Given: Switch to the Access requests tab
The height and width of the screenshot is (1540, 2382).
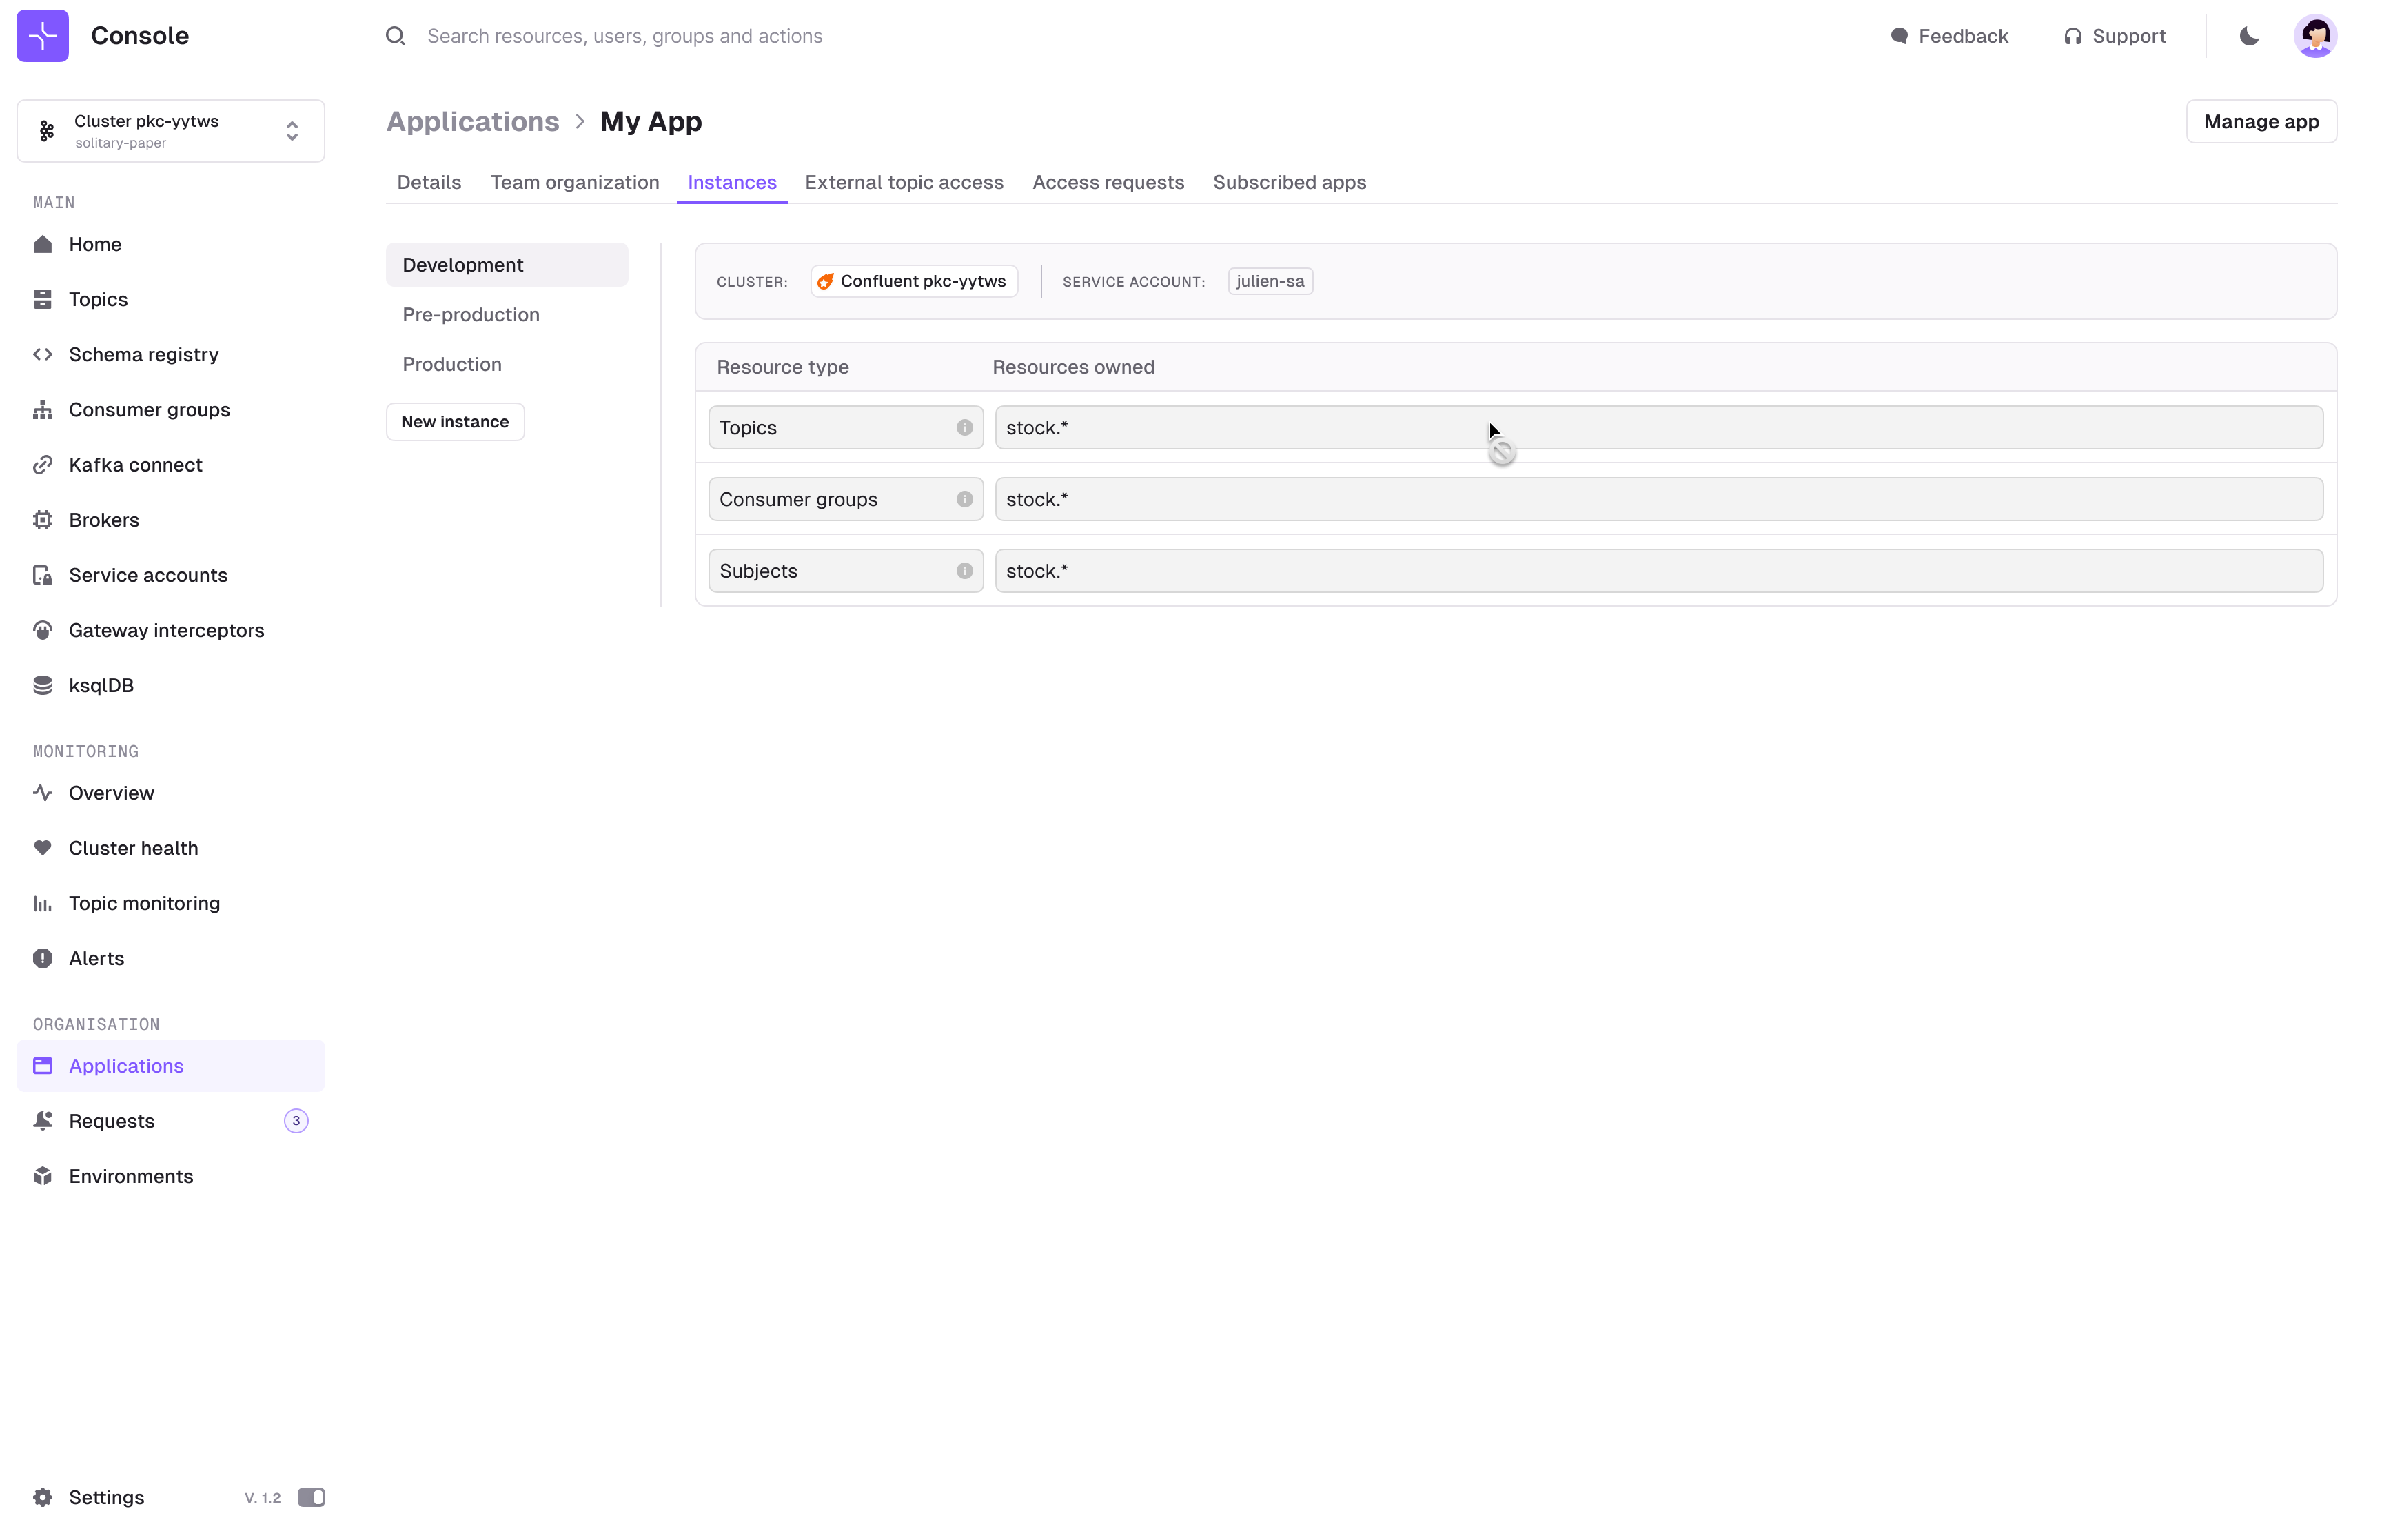Looking at the screenshot, I should tap(1108, 182).
